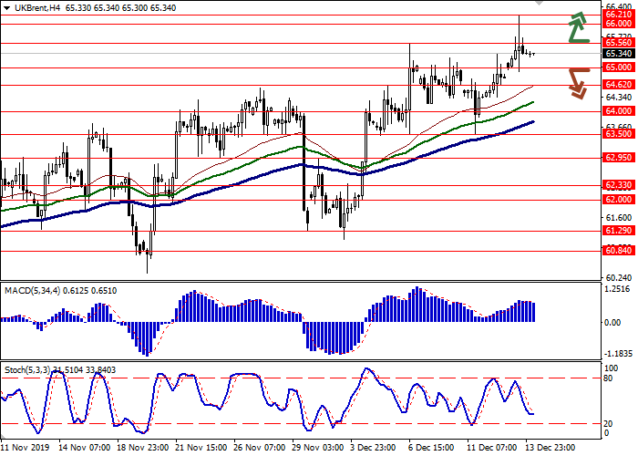
Task: Select the 65.000 support level label
Action: 619,67
